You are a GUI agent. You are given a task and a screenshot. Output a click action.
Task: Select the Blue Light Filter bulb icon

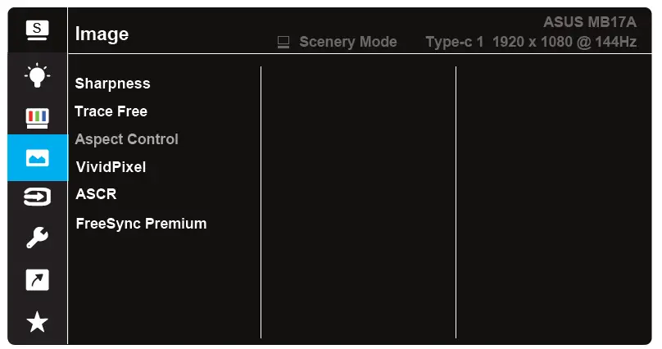pos(37,75)
